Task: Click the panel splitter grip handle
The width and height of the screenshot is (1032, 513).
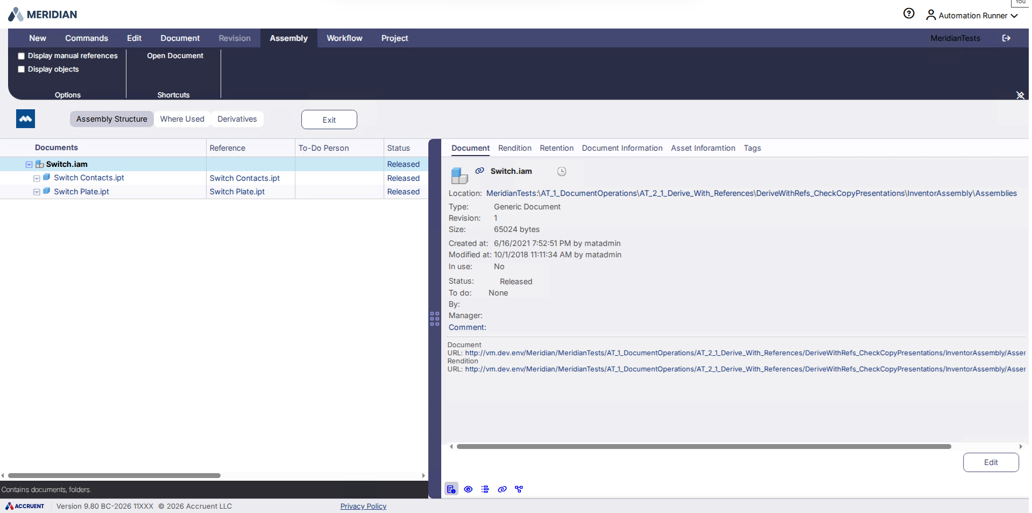Action: 435,319
